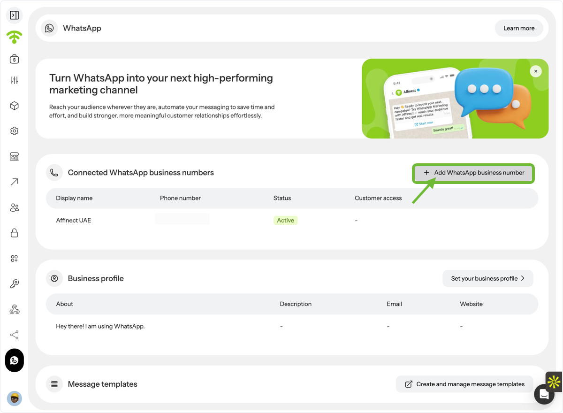
Task: Click the Active status badge
Action: 285,220
